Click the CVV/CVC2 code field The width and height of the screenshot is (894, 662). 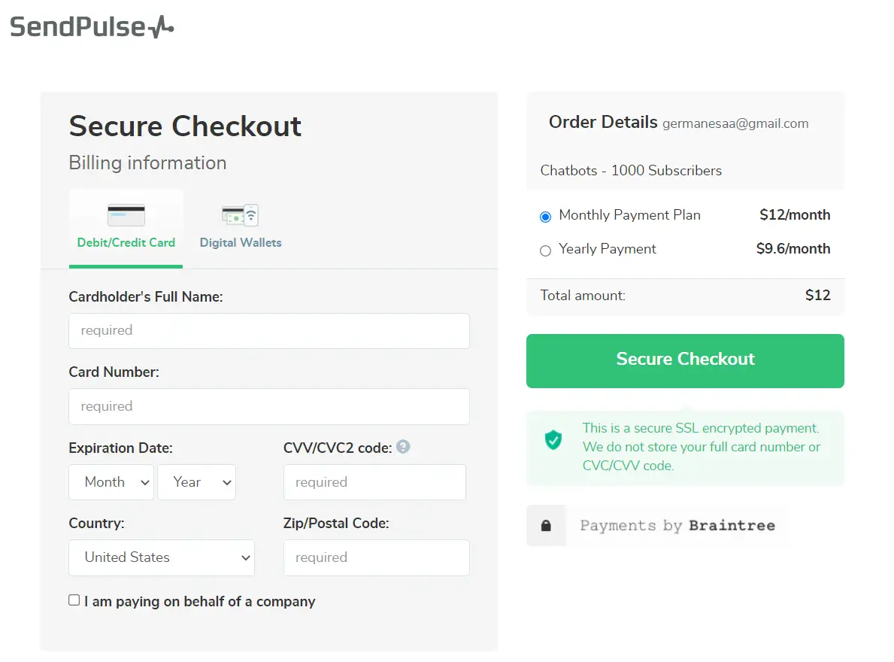point(374,482)
